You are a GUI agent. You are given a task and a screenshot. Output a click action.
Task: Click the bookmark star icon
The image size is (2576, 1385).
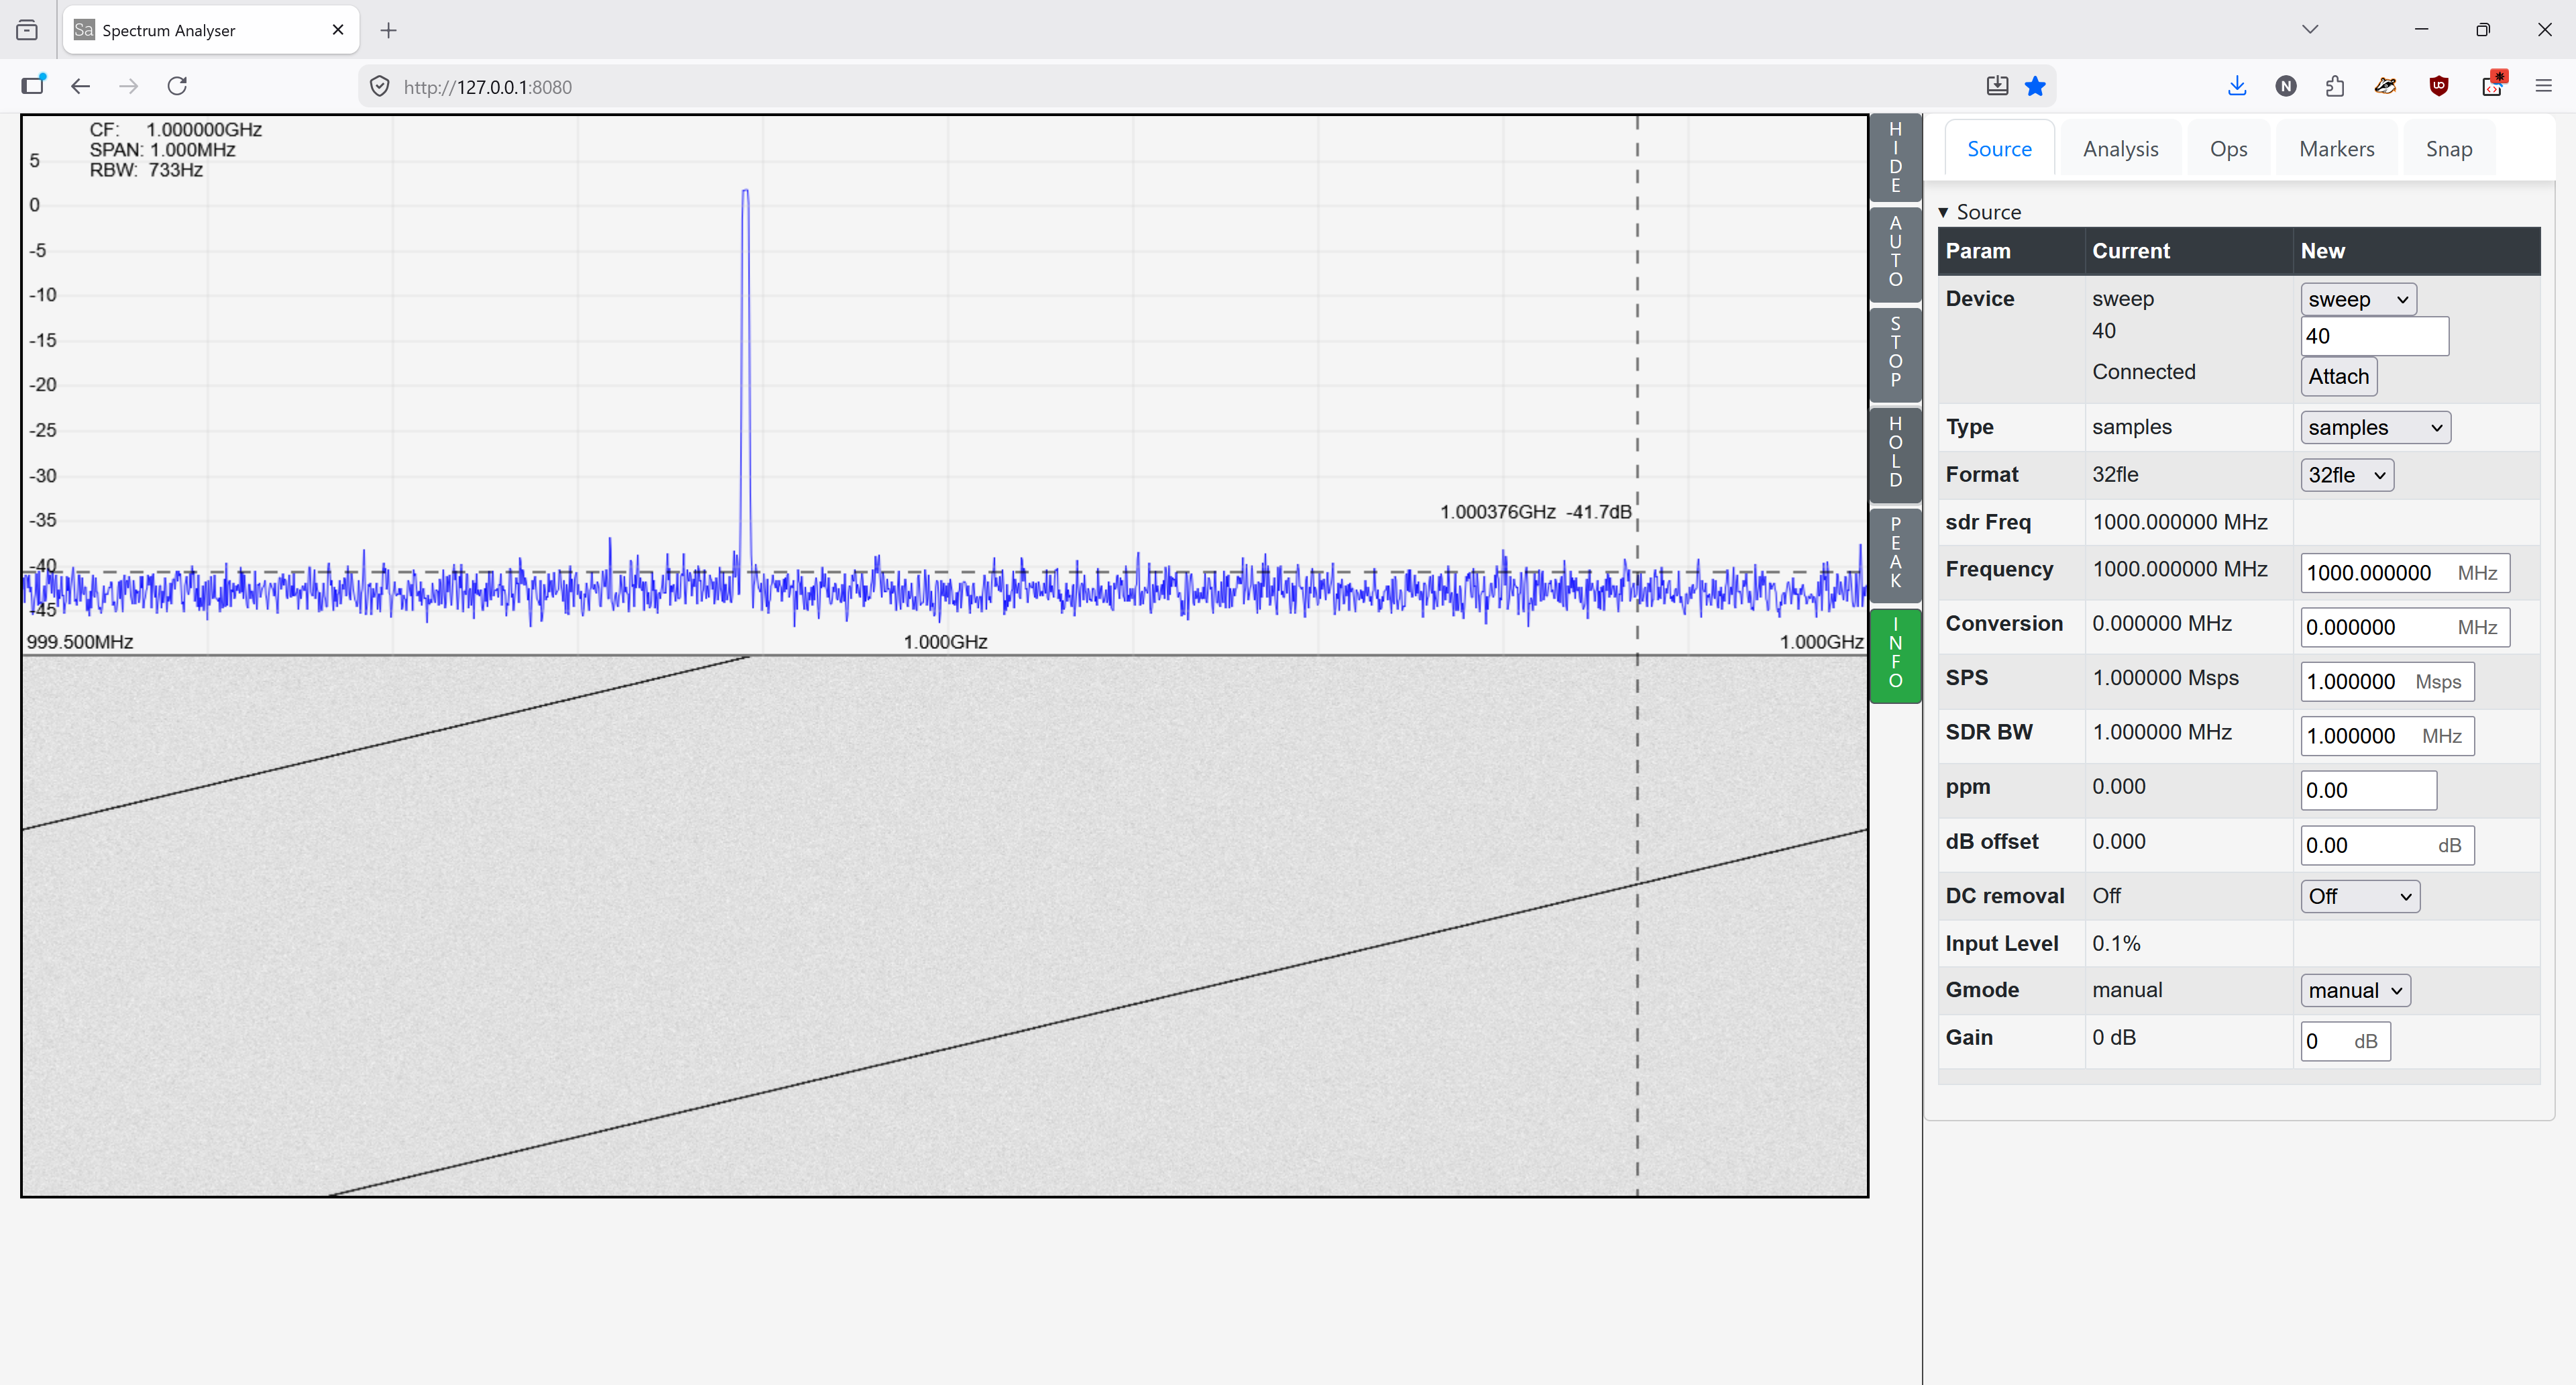coord(2035,86)
